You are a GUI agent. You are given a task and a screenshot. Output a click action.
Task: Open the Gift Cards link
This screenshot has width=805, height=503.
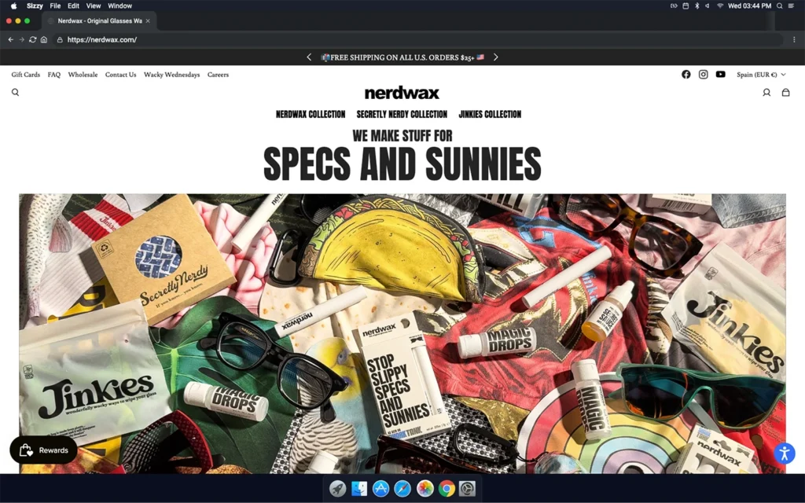coord(26,75)
